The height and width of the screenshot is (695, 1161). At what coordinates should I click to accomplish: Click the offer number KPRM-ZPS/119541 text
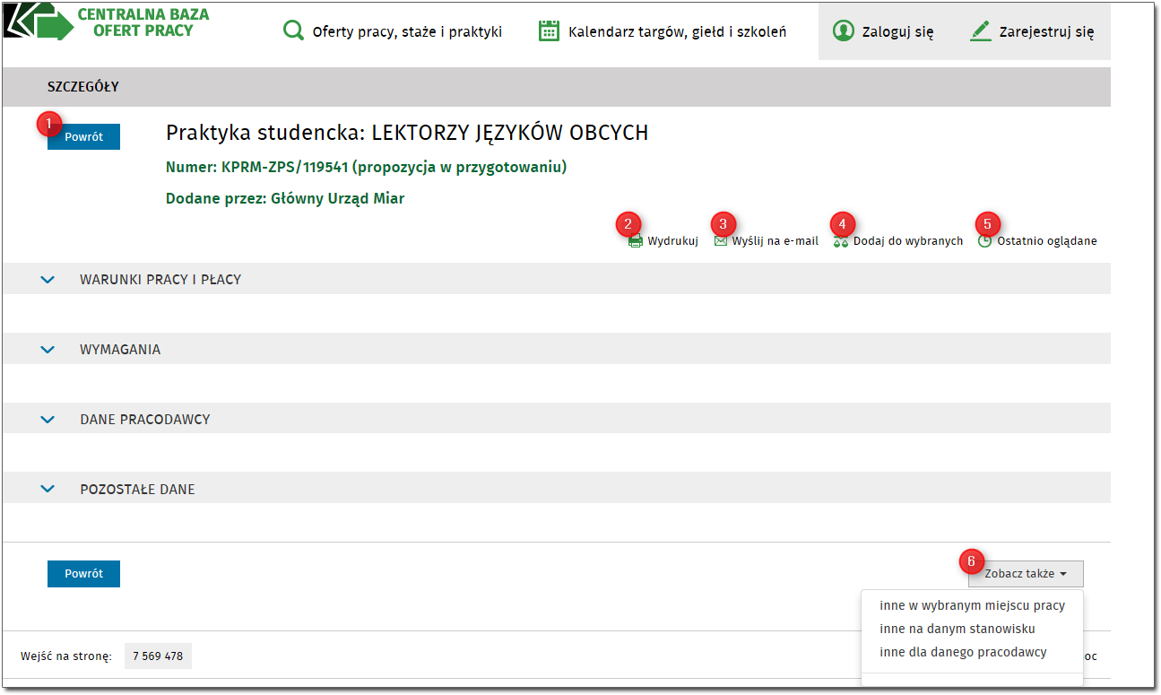point(285,167)
